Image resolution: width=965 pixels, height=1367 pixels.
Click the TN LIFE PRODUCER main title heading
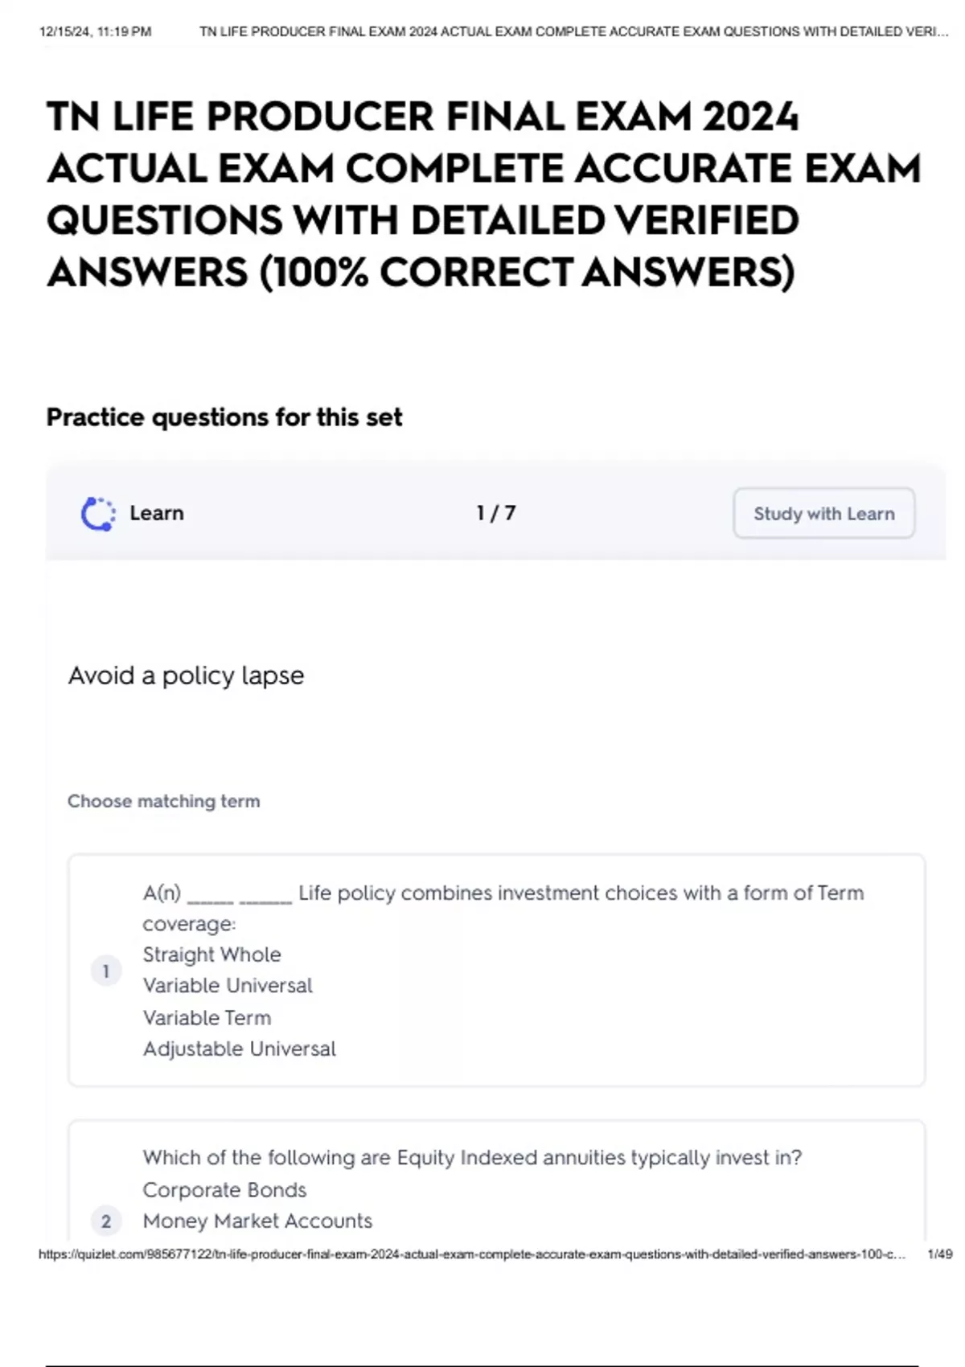point(482,194)
